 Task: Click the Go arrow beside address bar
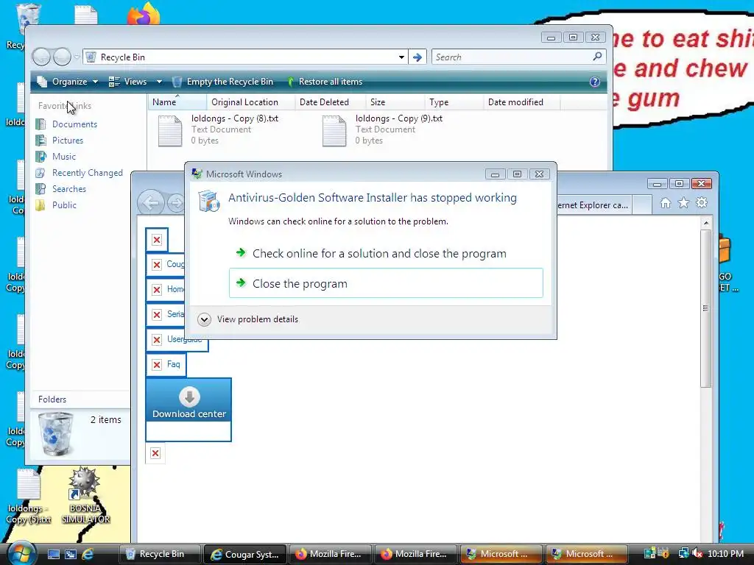tap(417, 57)
